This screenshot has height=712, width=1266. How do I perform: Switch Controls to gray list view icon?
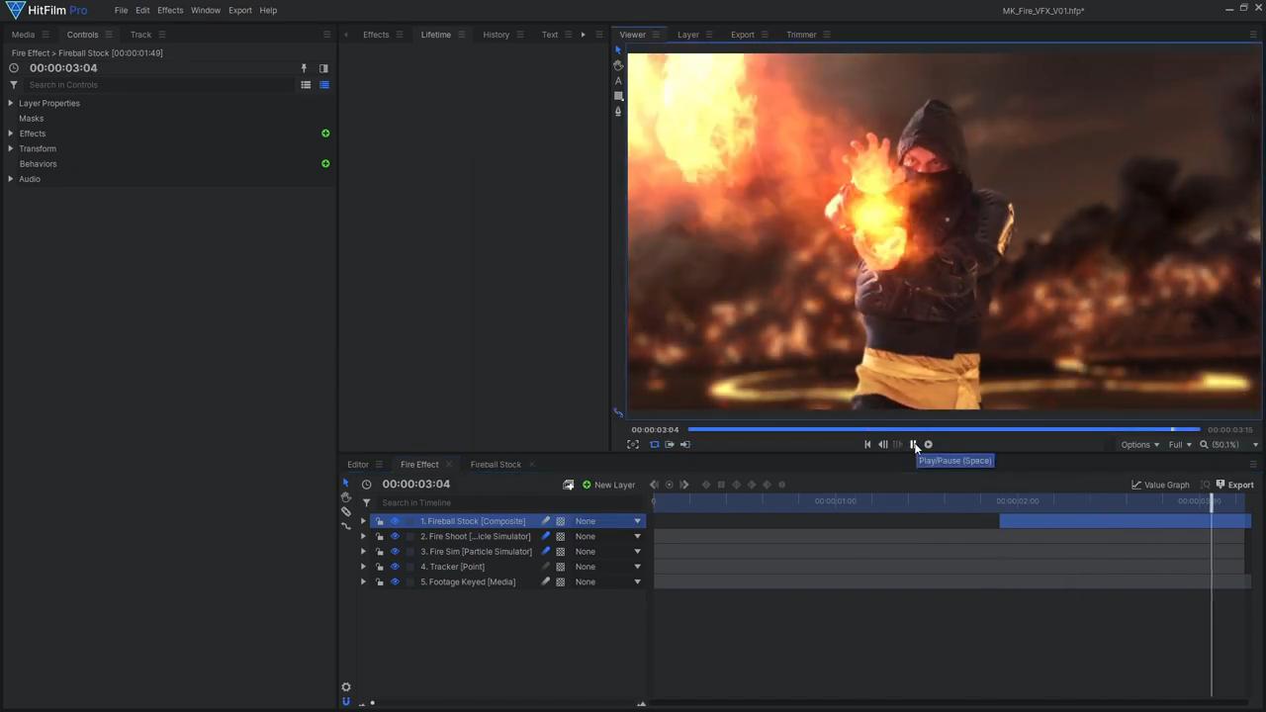[x=306, y=85]
